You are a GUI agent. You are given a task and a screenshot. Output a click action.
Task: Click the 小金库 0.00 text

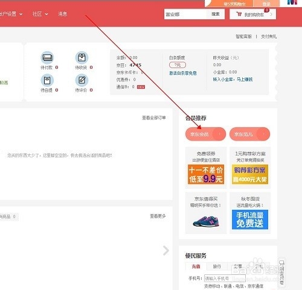point(225,72)
